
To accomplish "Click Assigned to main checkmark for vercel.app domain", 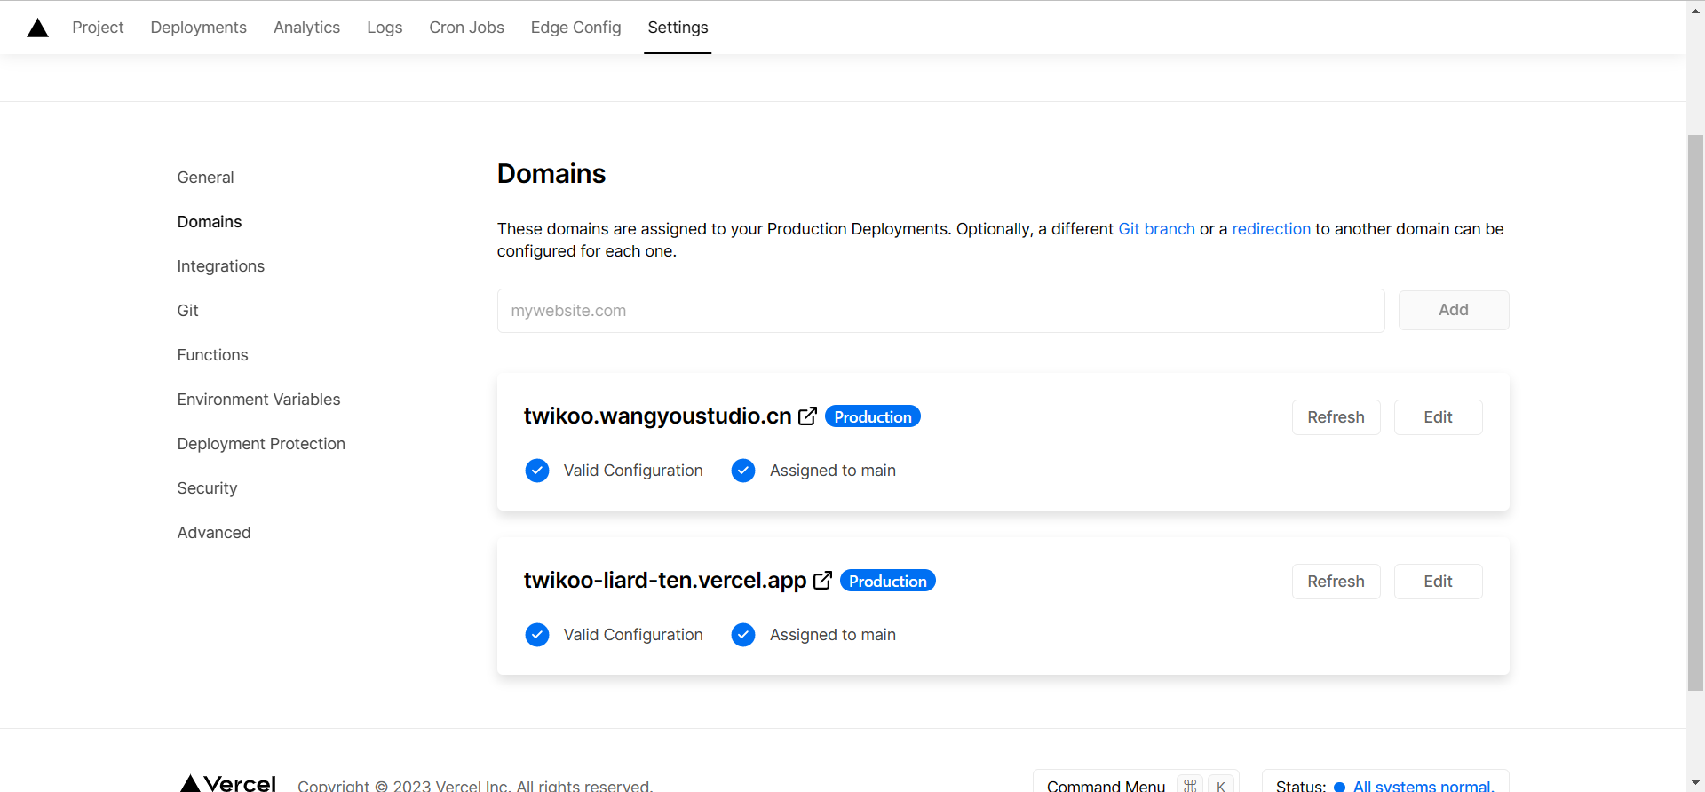I will [x=743, y=635].
